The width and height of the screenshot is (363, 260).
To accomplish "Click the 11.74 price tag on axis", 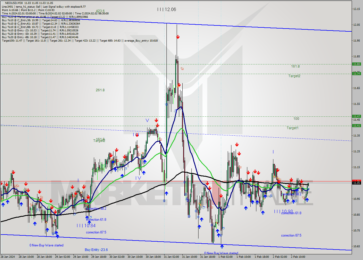I will click(x=356, y=73).
